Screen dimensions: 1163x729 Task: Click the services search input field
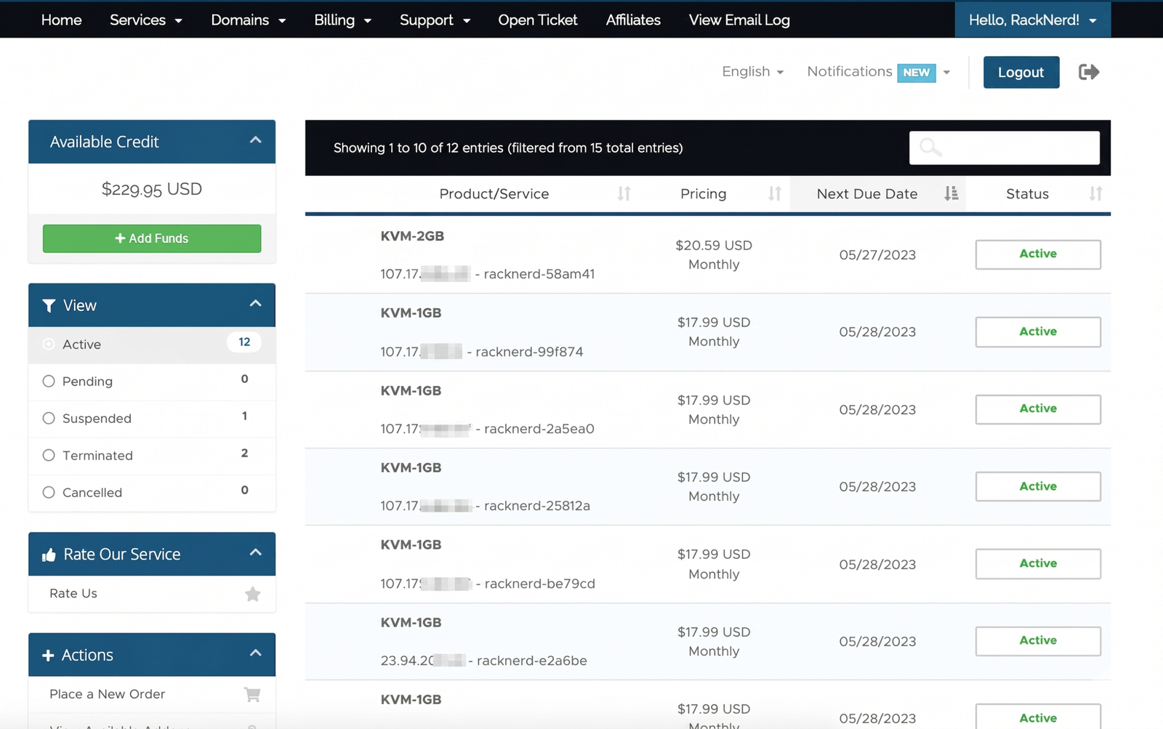pos(1004,148)
